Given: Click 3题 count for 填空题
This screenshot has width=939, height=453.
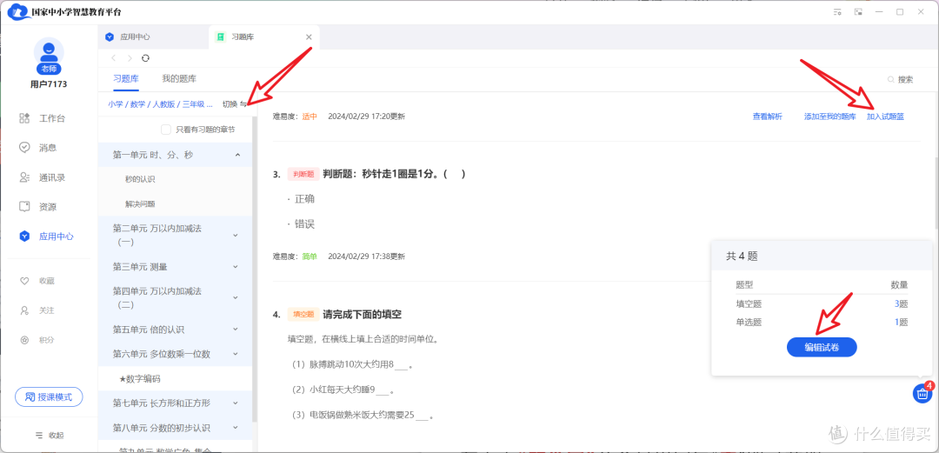Looking at the screenshot, I should tap(902, 303).
